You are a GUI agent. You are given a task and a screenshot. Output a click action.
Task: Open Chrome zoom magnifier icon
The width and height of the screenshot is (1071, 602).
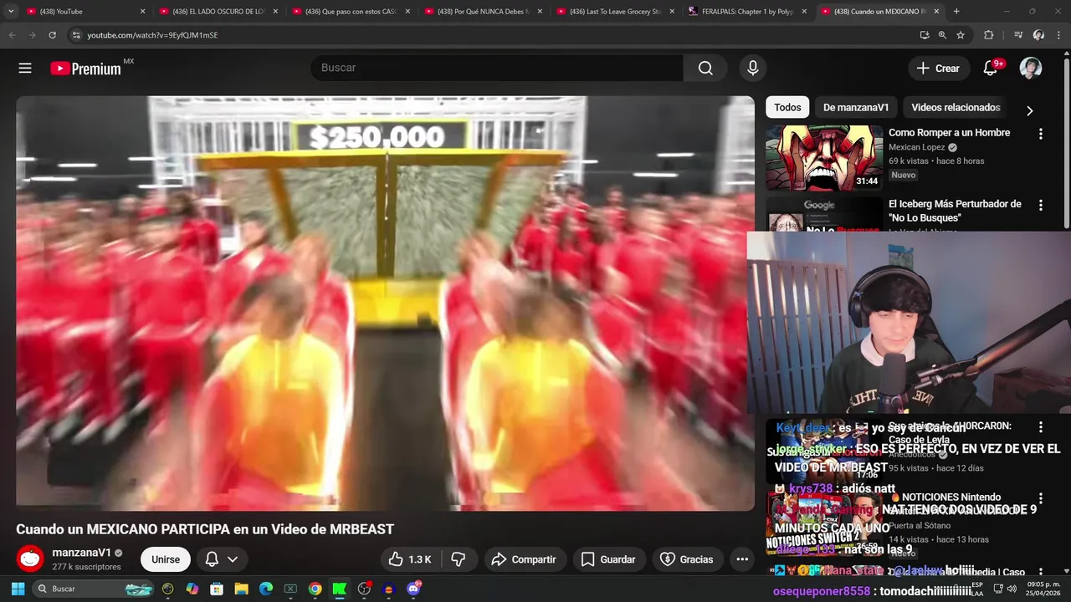(x=942, y=35)
